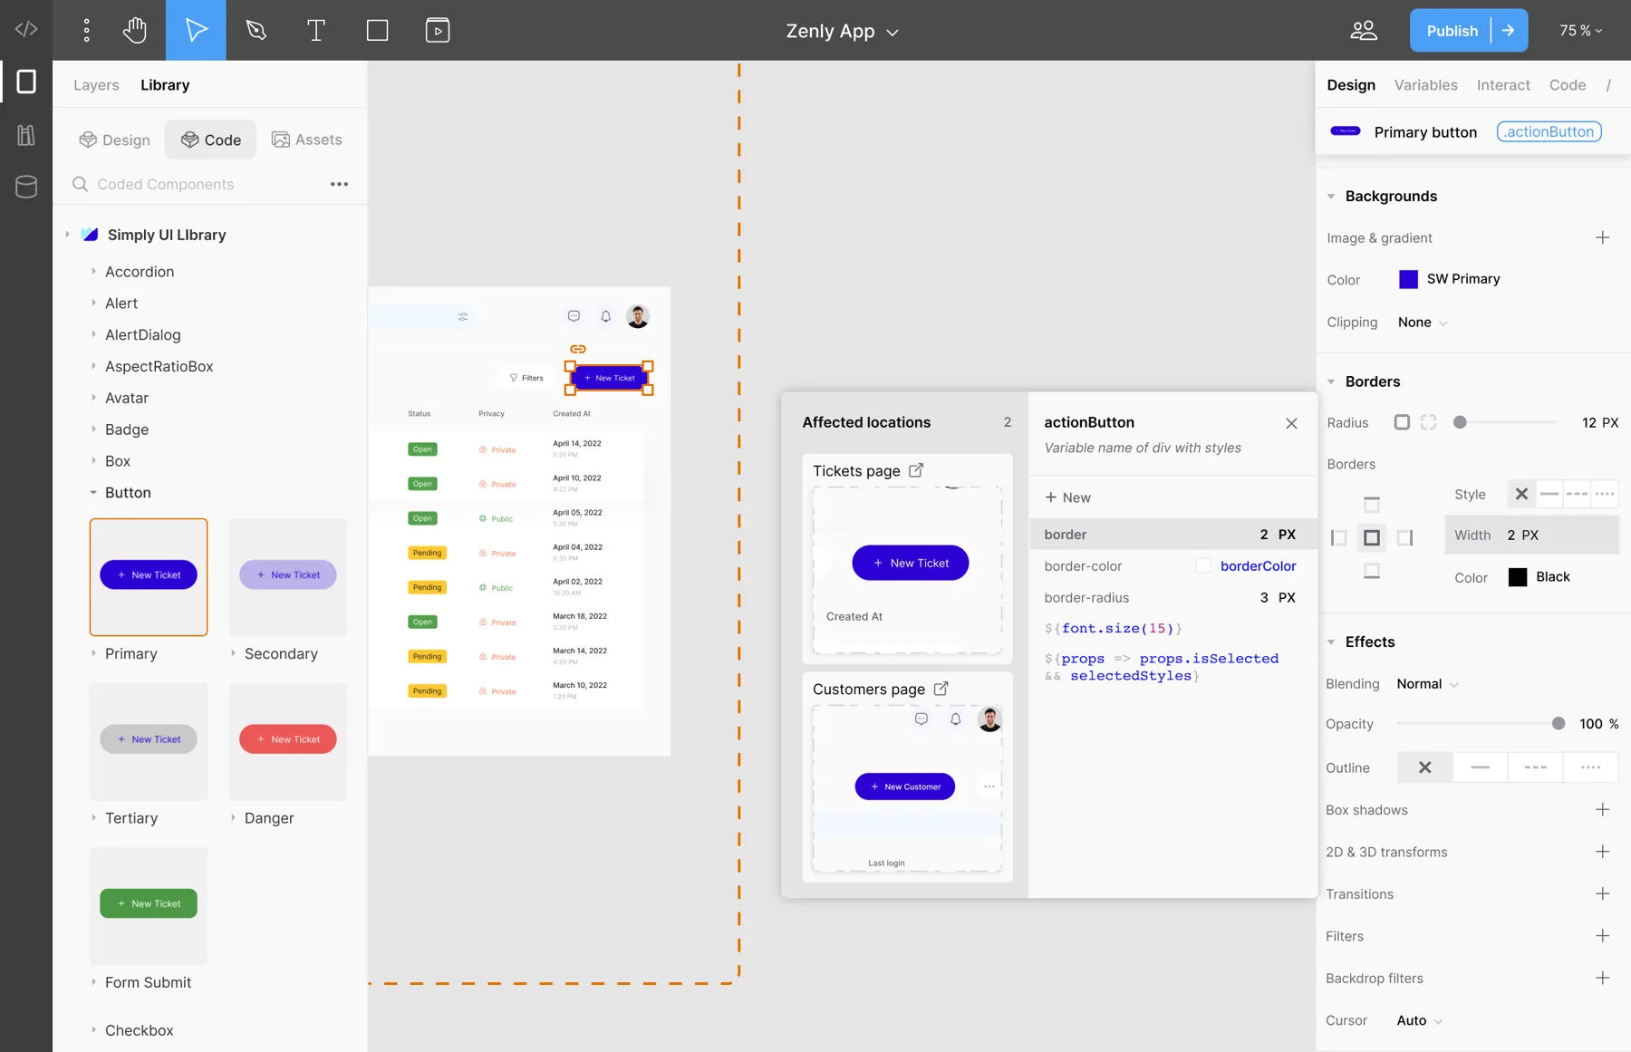Open the Clipping None dropdown

[x=1423, y=323]
